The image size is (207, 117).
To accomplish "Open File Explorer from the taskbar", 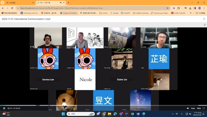I will (x=109, y=114).
